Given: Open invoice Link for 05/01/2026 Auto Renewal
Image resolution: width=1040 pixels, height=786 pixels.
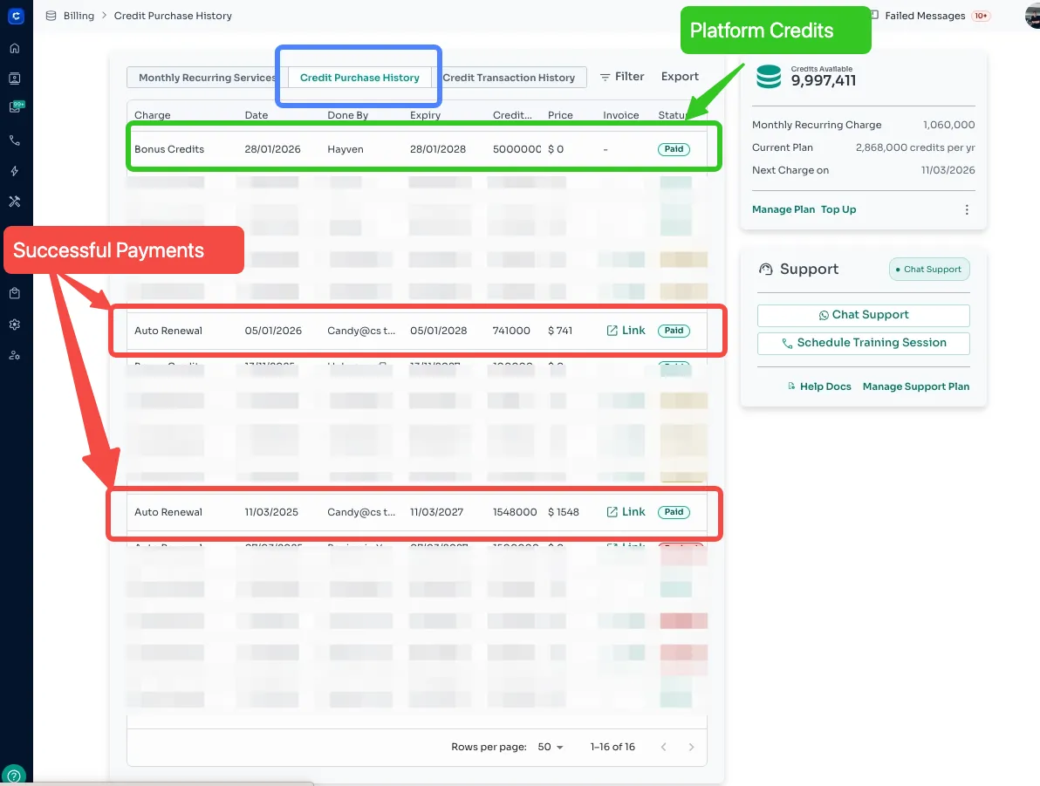Looking at the screenshot, I should point(626,331).
